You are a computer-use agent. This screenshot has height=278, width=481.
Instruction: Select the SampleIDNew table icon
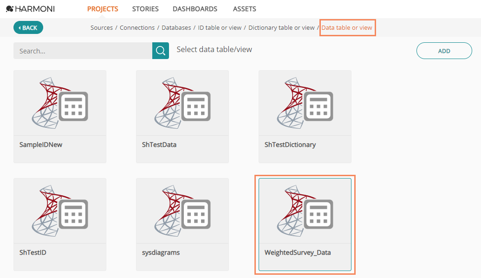[x=60, y=103]
